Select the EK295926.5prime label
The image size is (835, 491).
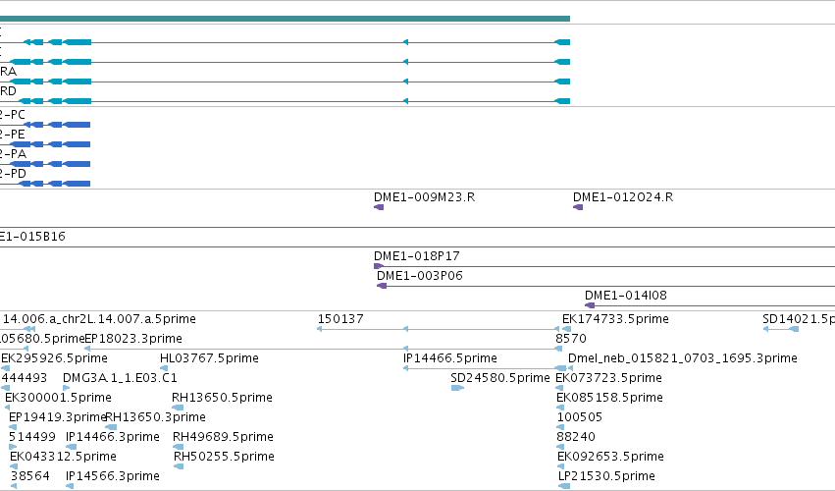[54, 358]
